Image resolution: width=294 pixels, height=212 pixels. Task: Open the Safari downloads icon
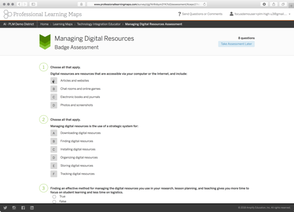coord(264,4)
